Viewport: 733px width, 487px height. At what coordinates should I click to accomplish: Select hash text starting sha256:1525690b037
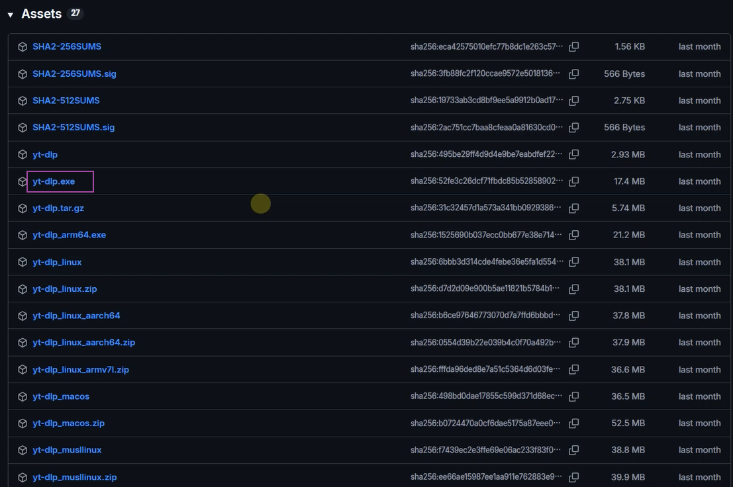click(x=487, y=235)
